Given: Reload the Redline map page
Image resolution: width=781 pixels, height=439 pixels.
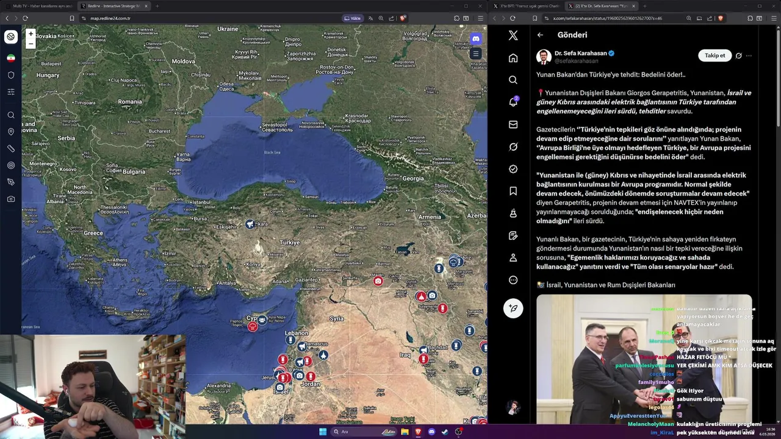Looking at the screenshot, I should (x=25, y=18).
